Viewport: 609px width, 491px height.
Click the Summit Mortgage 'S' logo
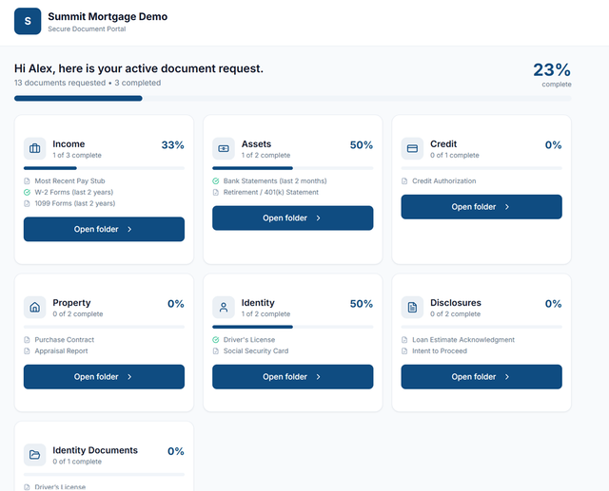(x=28, y=21)
